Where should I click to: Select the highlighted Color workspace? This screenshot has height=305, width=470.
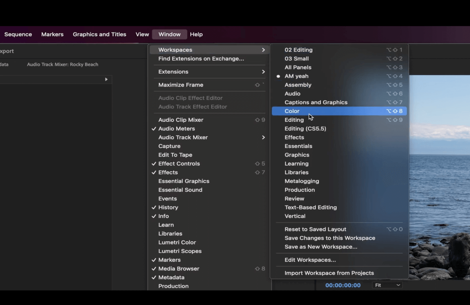(x=339, y=111)
